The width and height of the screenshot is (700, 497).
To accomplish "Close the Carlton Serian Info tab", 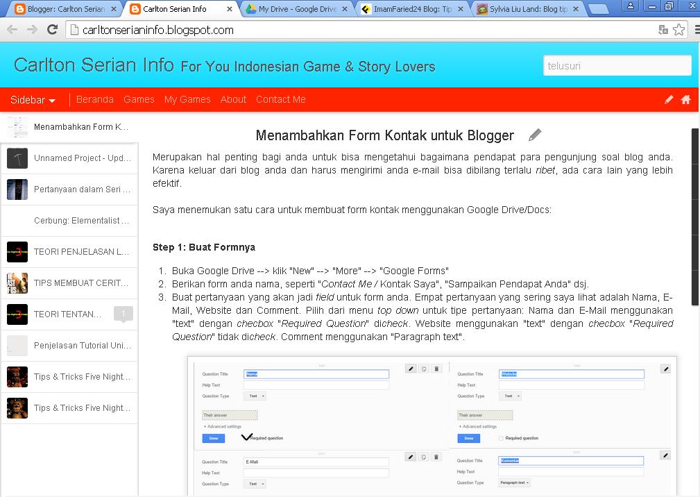I will 229,9.
